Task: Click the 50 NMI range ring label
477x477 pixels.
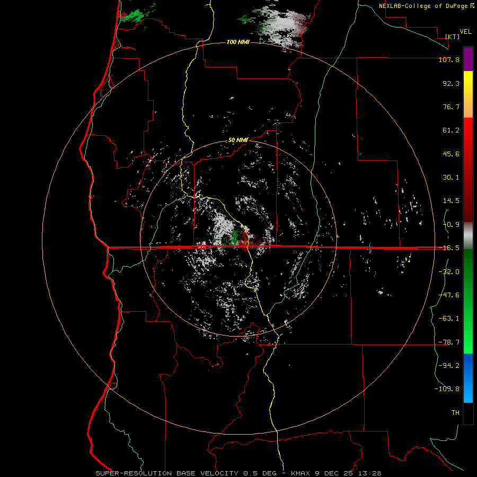Action: pyautogui.click(x=238, y=140)
